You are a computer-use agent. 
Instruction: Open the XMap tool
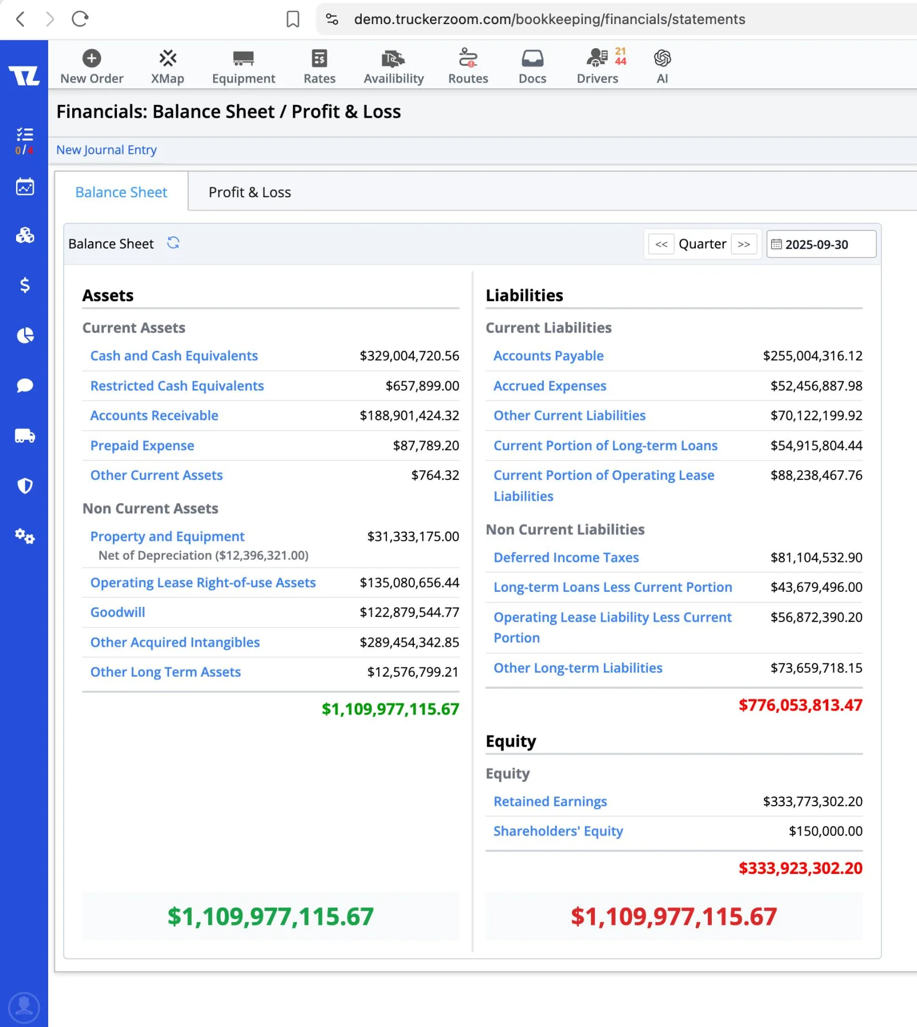point(167,67)
